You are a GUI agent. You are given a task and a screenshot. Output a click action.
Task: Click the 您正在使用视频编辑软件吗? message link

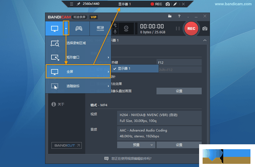pyautogui.click(x=131, y=159)
